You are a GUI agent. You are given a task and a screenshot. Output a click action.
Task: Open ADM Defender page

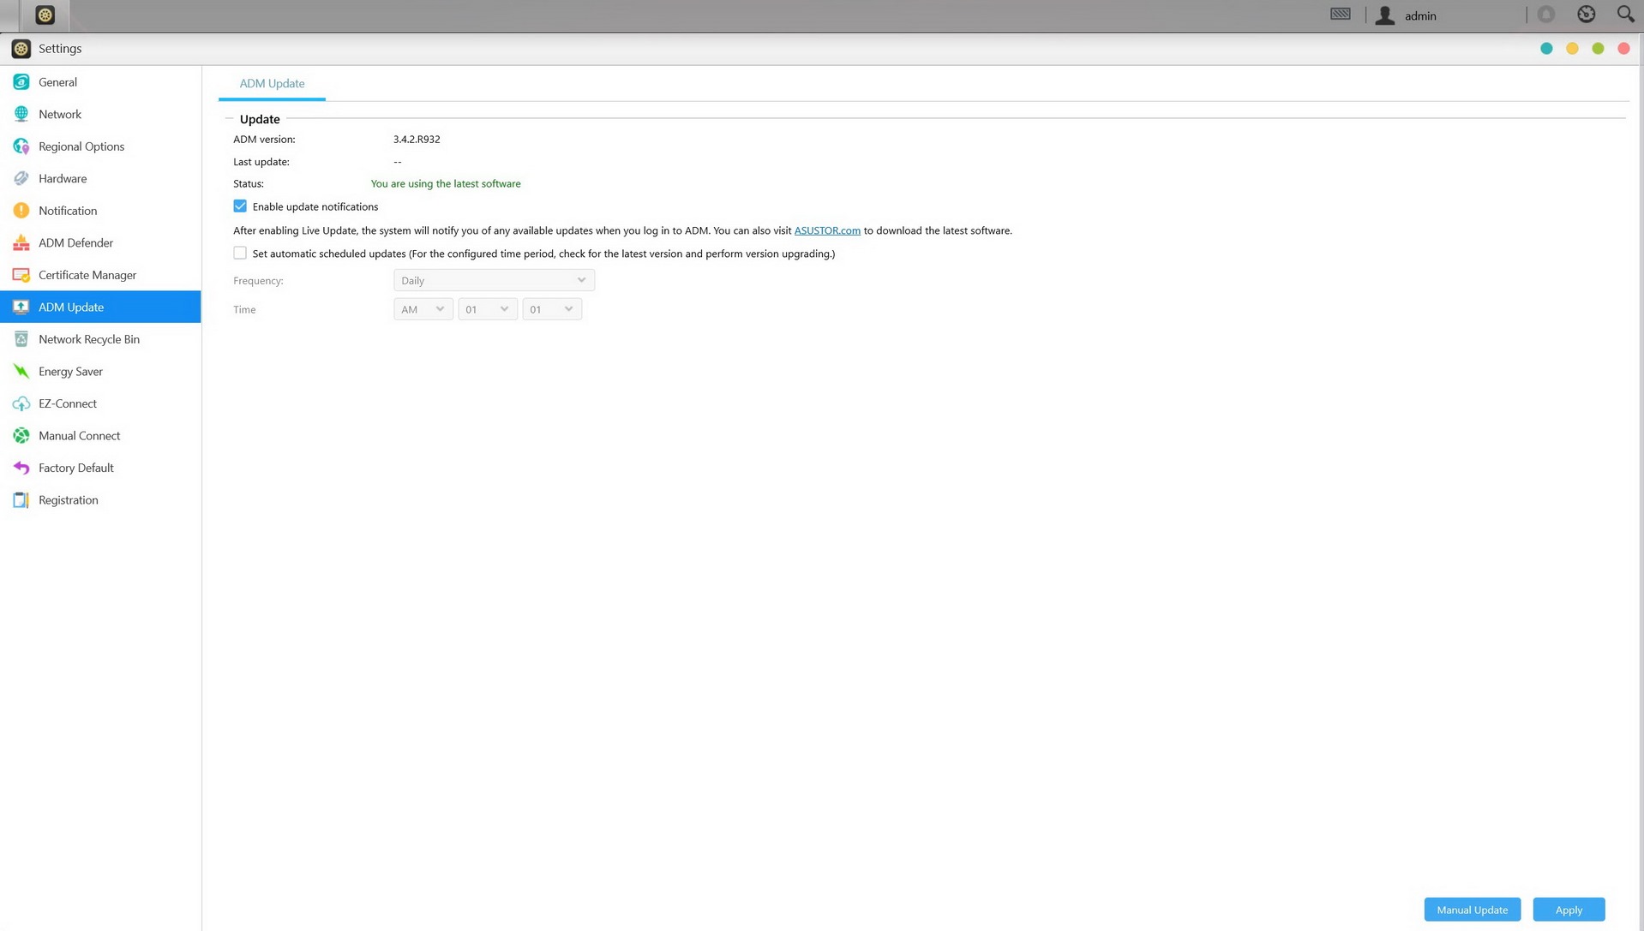click(x=100, y=243)
